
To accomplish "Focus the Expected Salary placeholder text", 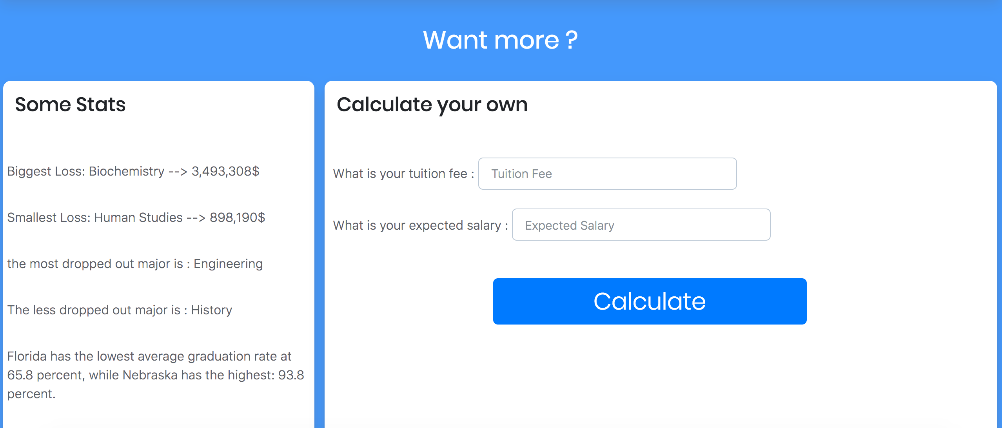I will coord(570,225).
